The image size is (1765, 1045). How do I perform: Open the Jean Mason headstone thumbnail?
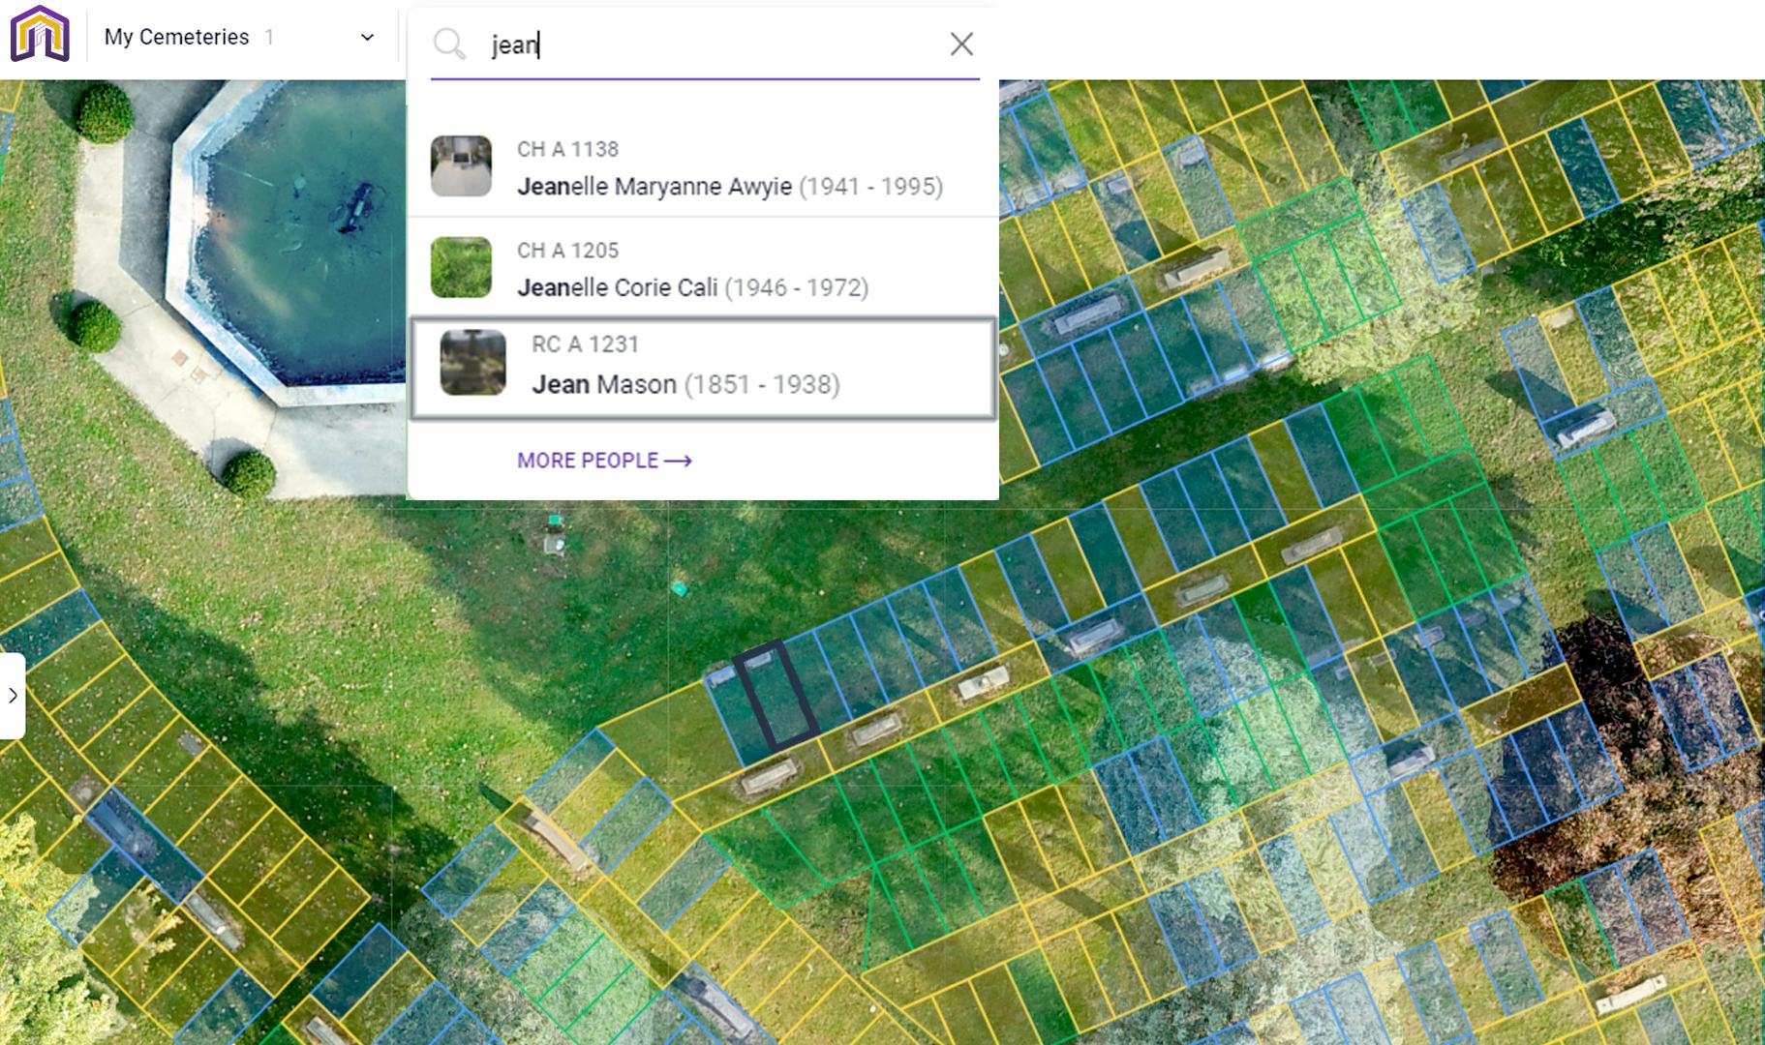[473, 363]
